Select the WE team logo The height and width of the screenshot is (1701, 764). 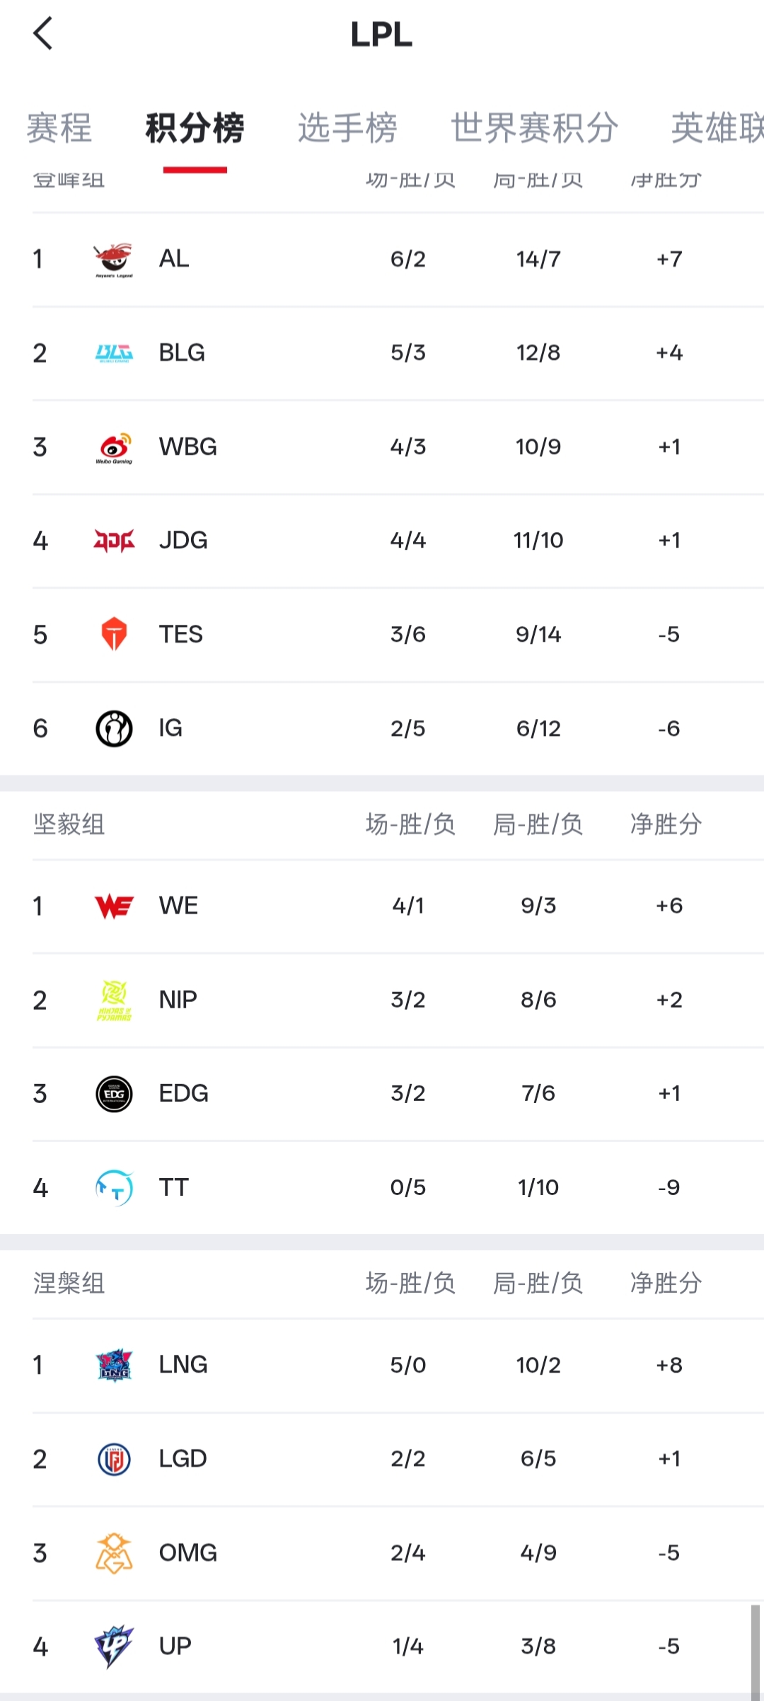(114, 906)
